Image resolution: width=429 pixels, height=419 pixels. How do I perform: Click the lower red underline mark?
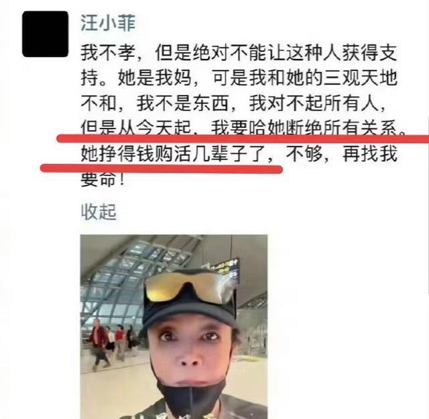tap(162, 169)
